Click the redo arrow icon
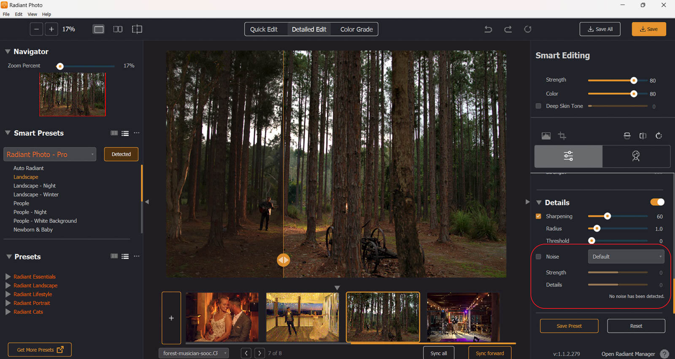675x359 pixels. pyautogui.click(x=508, y=29)
